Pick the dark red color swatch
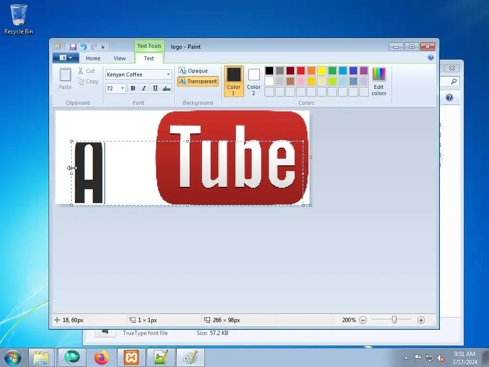 coord(290,71)
